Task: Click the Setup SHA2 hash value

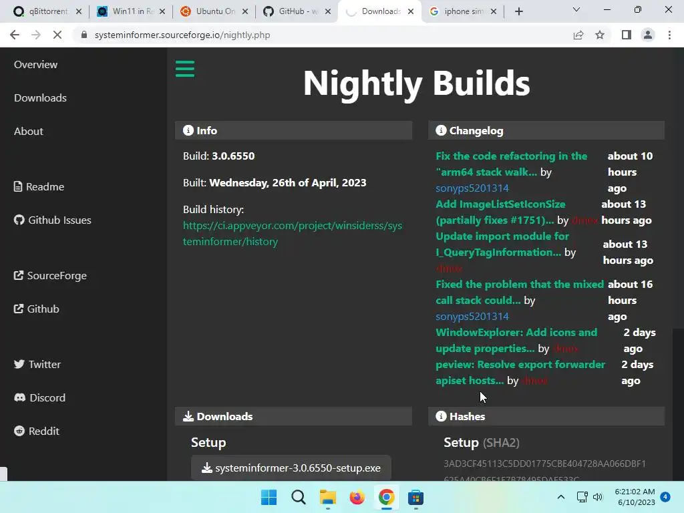Action: click(x=545, y=471)
